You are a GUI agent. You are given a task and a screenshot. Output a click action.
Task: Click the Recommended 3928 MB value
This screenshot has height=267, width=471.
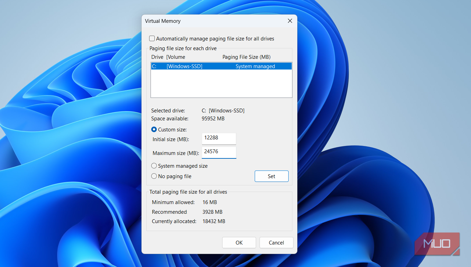[212, 212]
